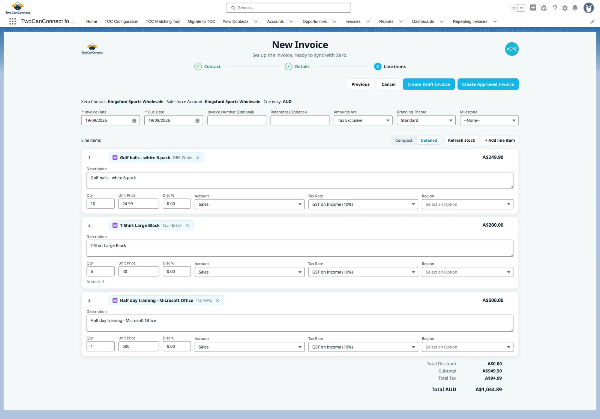Viewport: 600px width, 419px height.
Task: Remove the T-Shirt Large Black product pill
Action: click(x=187, y=226)
